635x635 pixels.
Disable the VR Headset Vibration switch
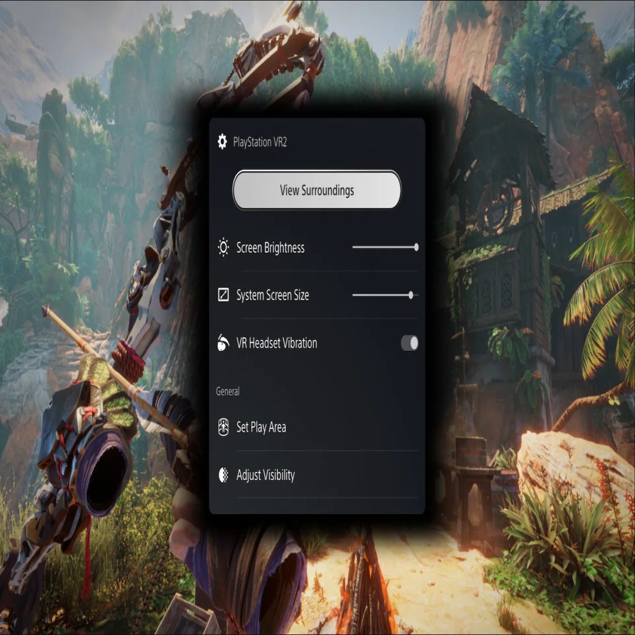coord(409,343)
